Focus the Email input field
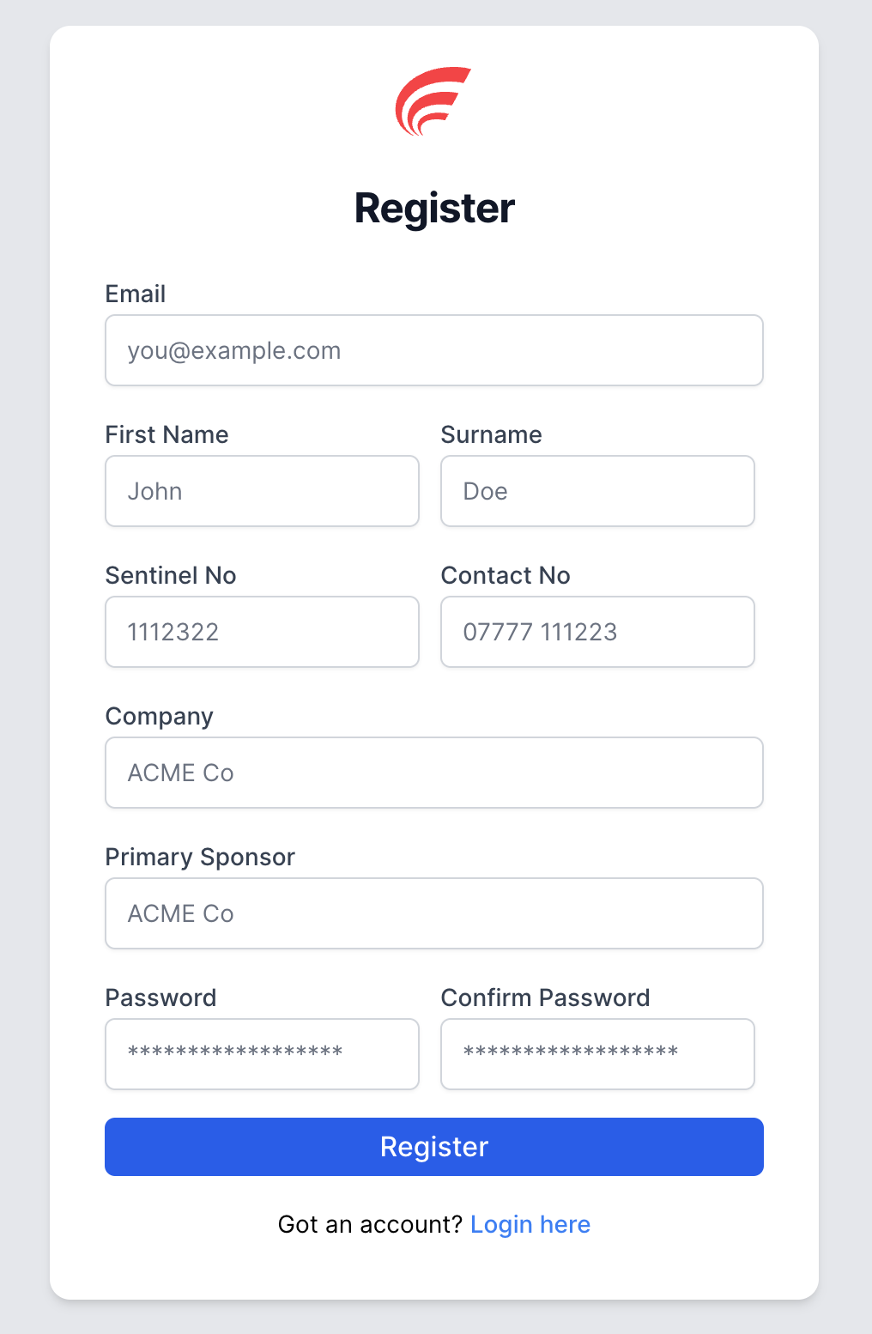 [x=433, y=350]
